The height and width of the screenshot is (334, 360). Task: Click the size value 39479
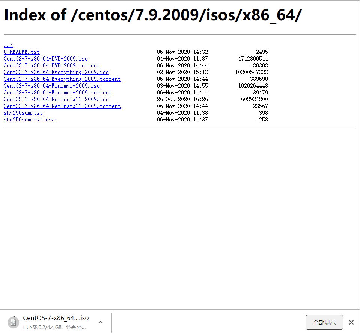[x=261, y=93]
